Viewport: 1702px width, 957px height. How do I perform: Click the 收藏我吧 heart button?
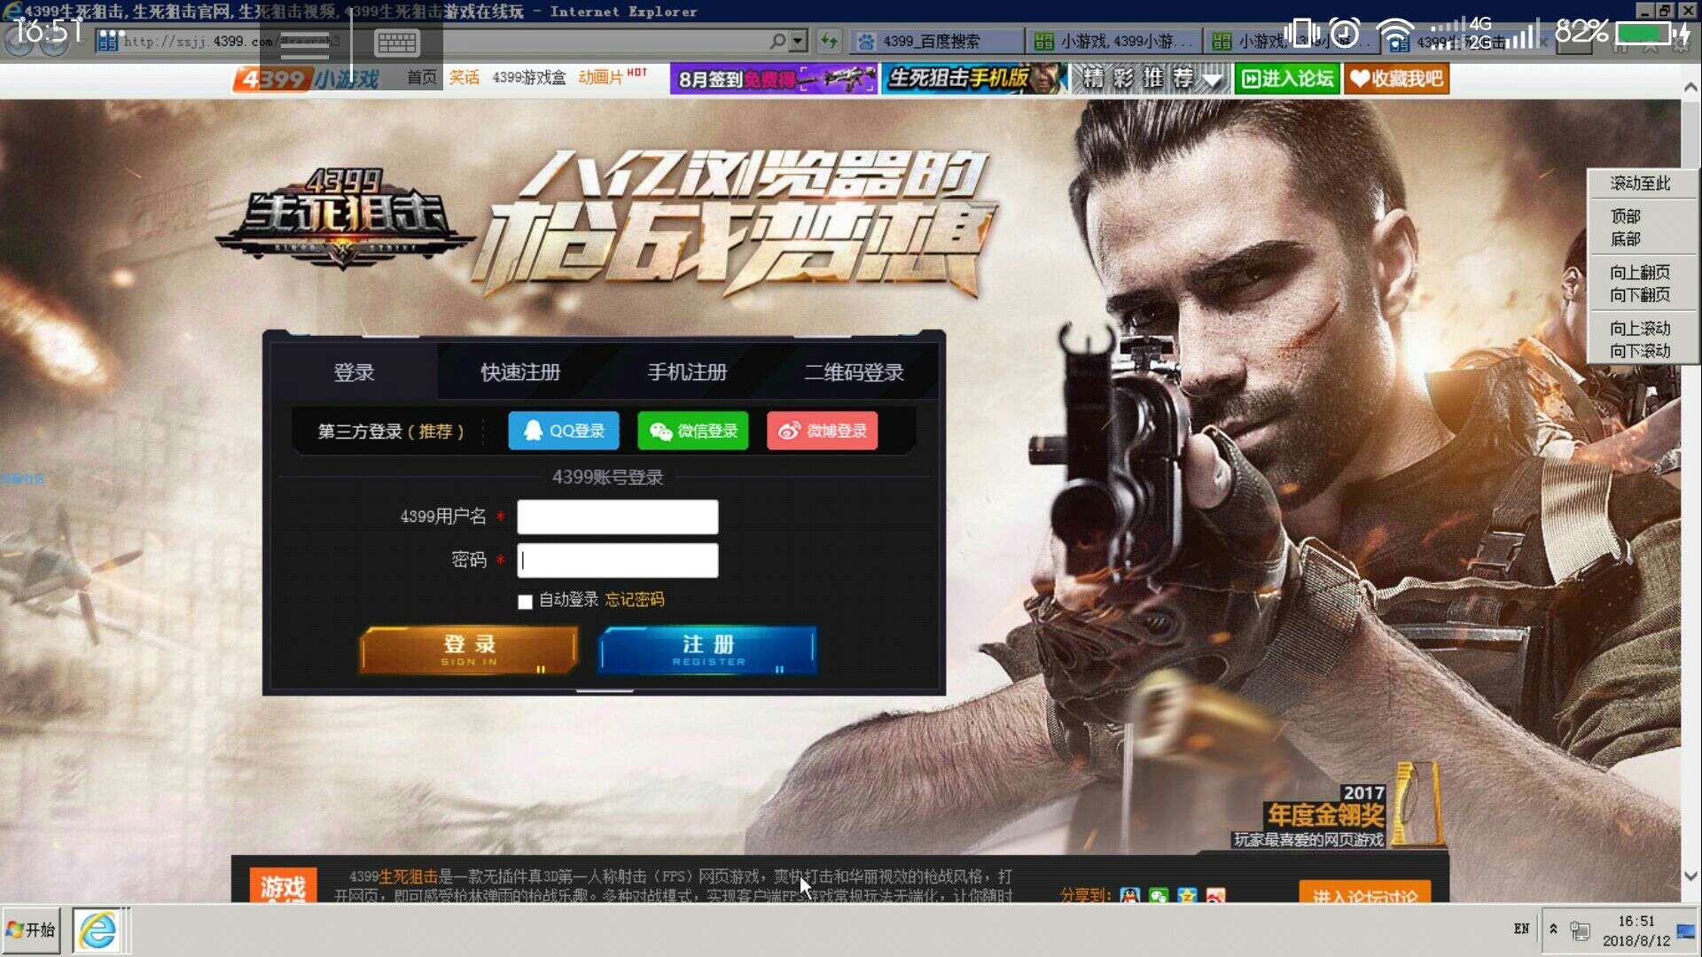tap(1397, 79)
